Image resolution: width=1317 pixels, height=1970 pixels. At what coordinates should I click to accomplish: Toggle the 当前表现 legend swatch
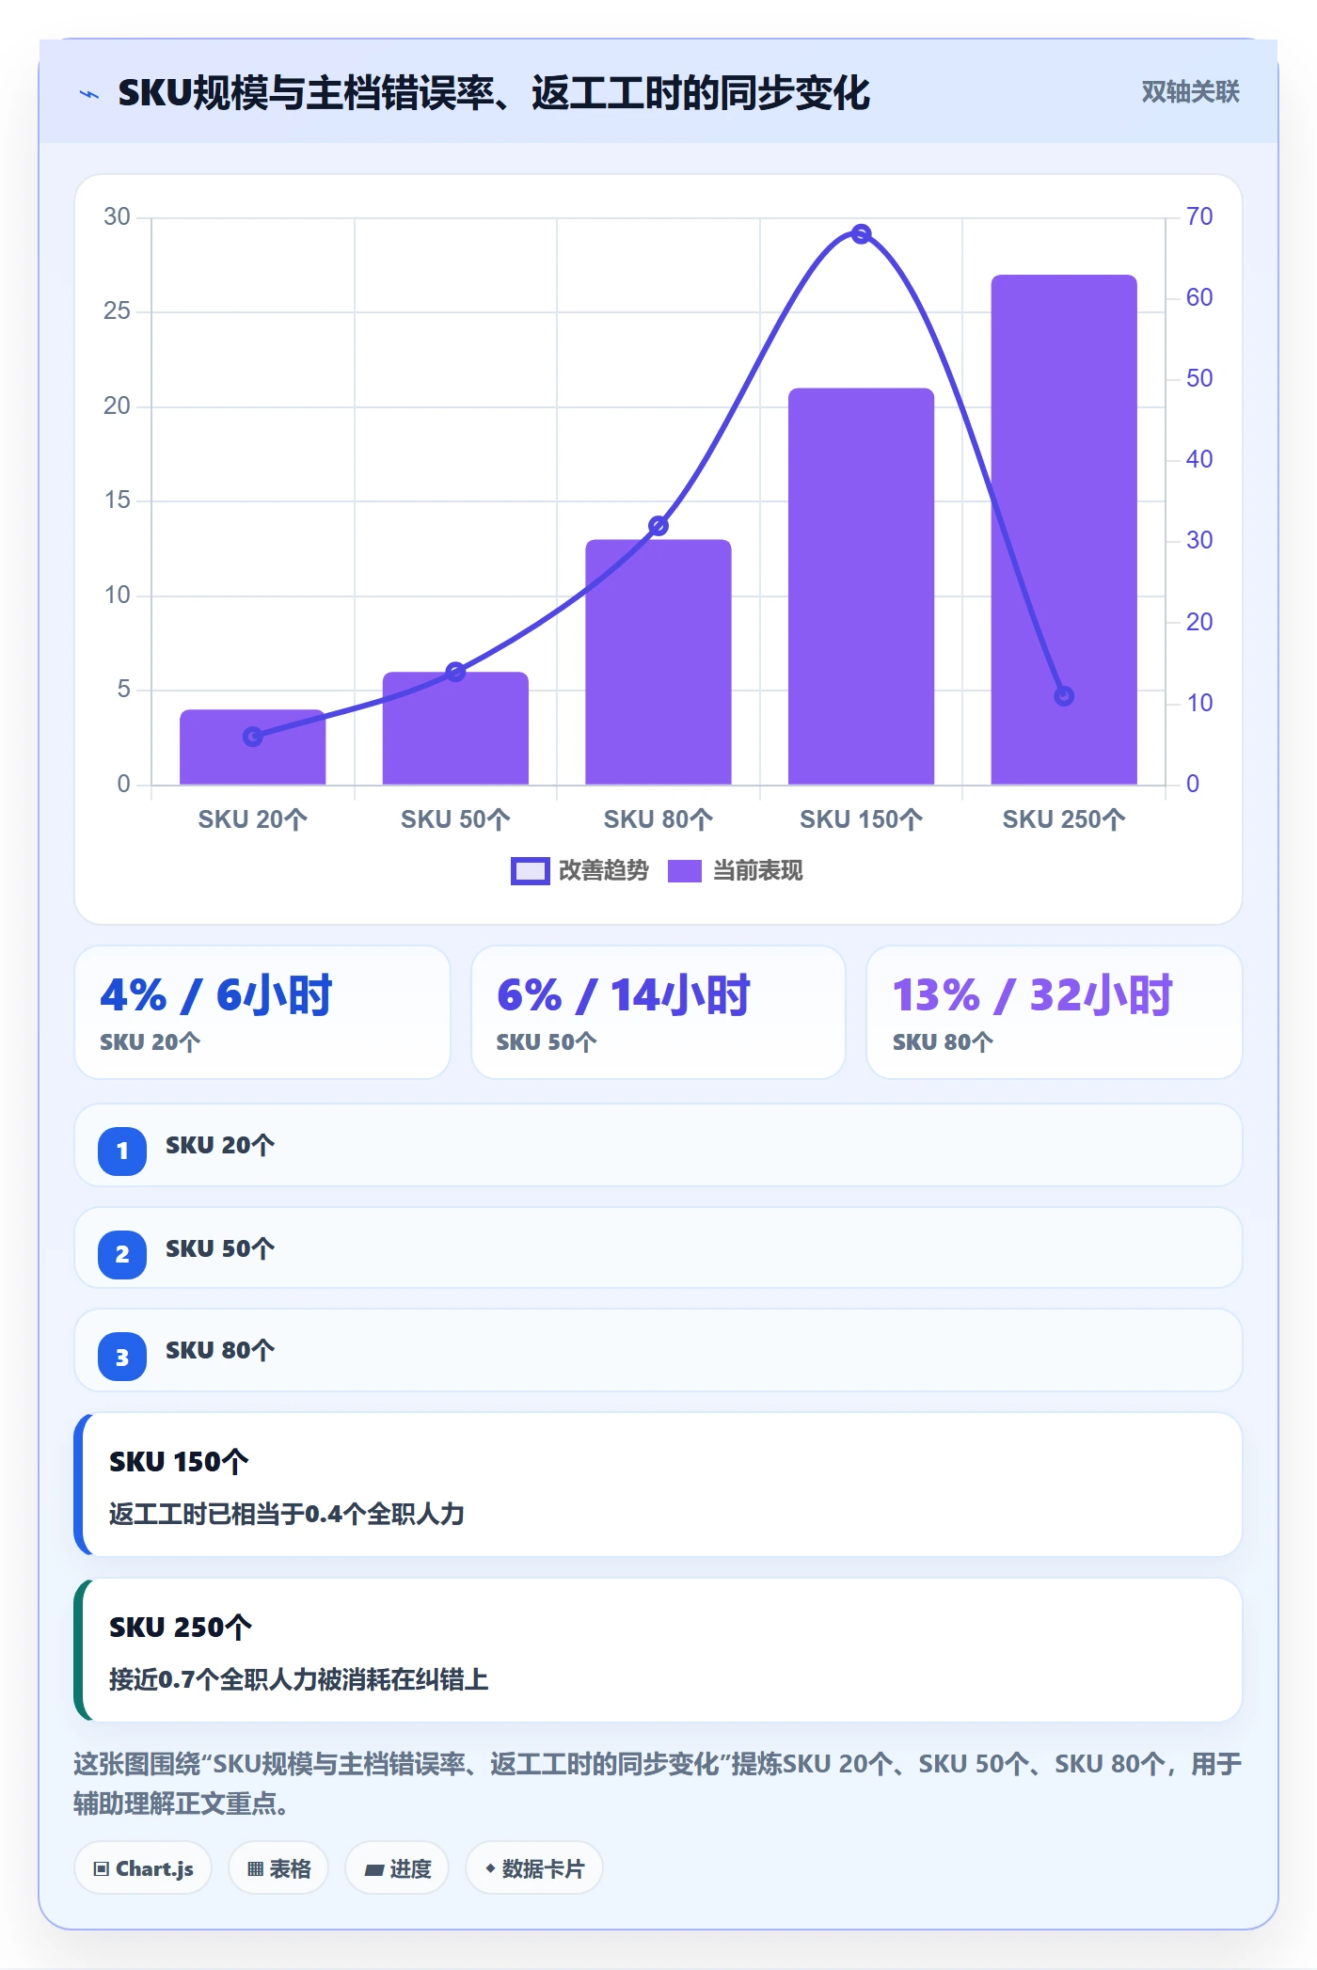click(x=685, y=871)
